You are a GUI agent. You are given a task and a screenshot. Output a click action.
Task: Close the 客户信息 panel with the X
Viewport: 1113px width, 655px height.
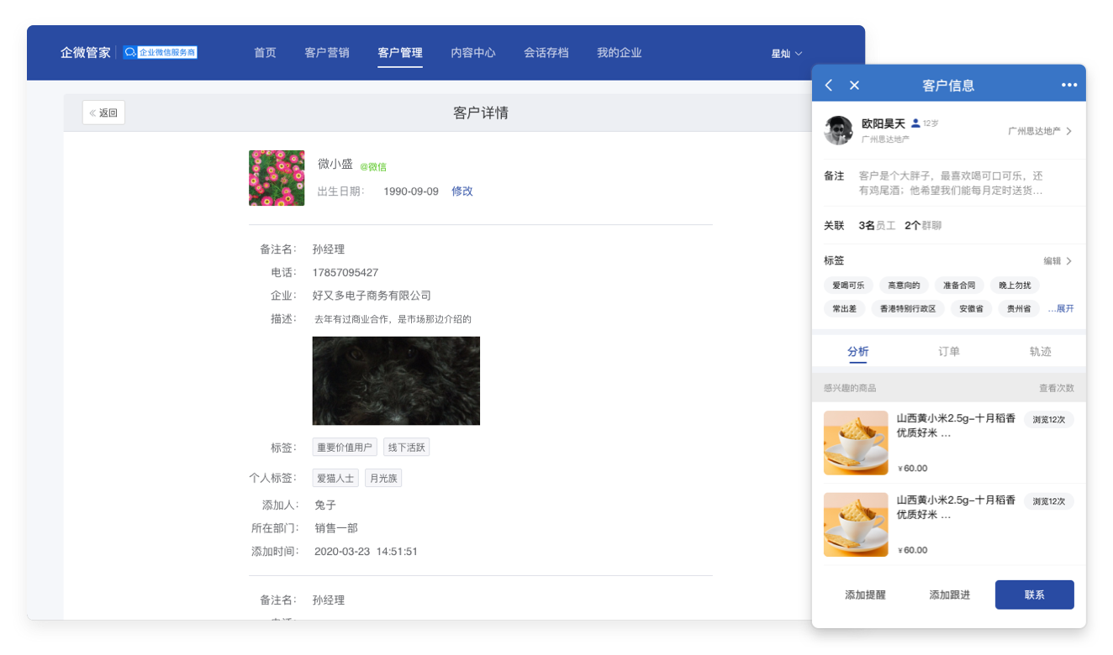[854, 85]
